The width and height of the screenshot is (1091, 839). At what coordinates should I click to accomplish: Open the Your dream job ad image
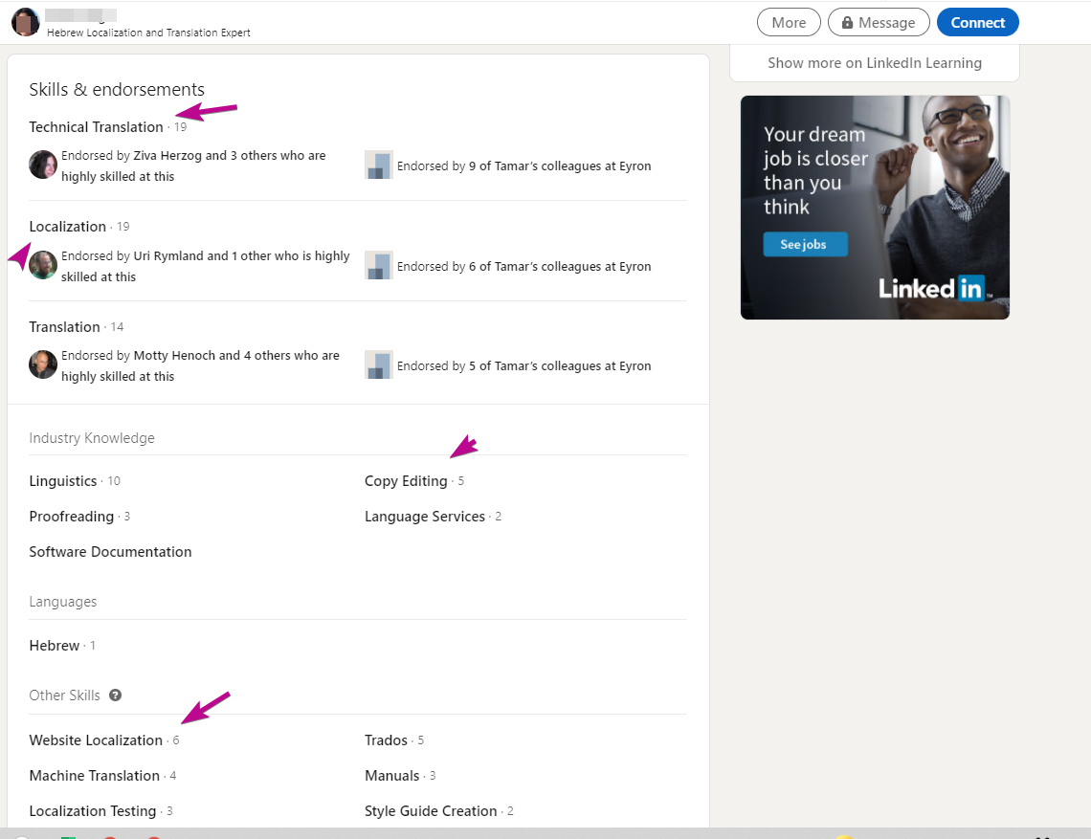875,208
